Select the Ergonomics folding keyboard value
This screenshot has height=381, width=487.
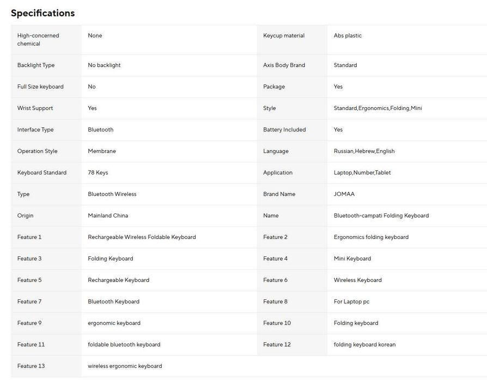[x=371, y=237]
